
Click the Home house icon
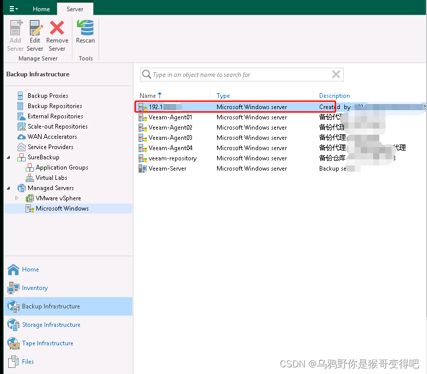pos(13,269)
